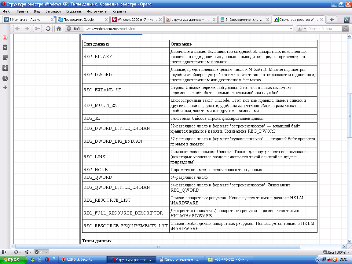This screenshot has width=352, height=264.
Task: Go forward with the Forward arrow button
Action: pos(27,28)
